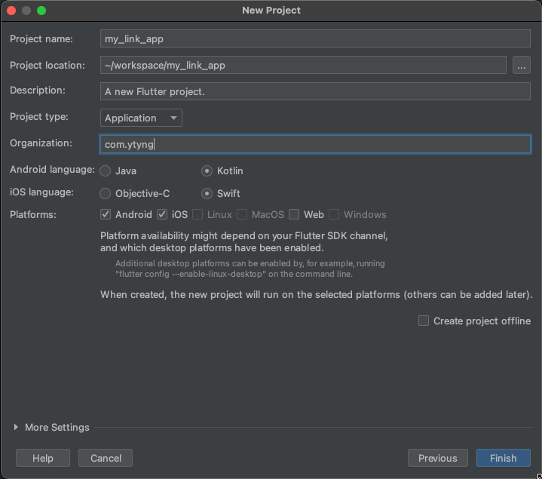Click into the Description text field
The image size is (542, 479).
point(315,91)
